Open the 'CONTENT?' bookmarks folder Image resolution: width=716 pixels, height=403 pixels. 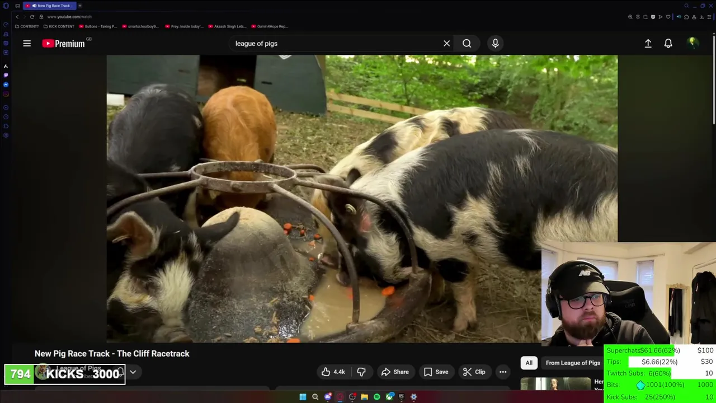27,26
